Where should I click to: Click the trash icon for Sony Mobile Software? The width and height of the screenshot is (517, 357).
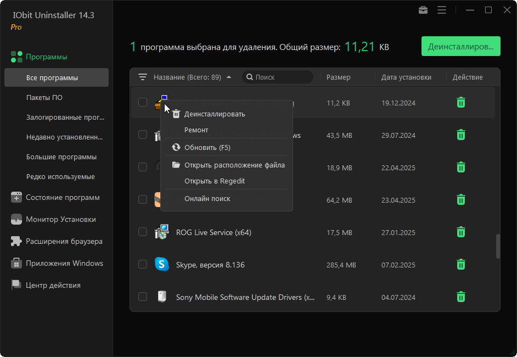click(461, 297)
